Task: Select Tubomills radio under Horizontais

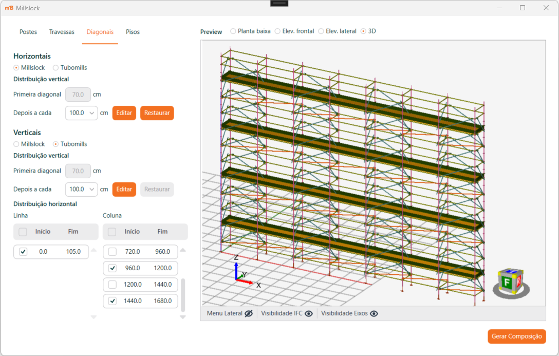Action: pos(56,68)
